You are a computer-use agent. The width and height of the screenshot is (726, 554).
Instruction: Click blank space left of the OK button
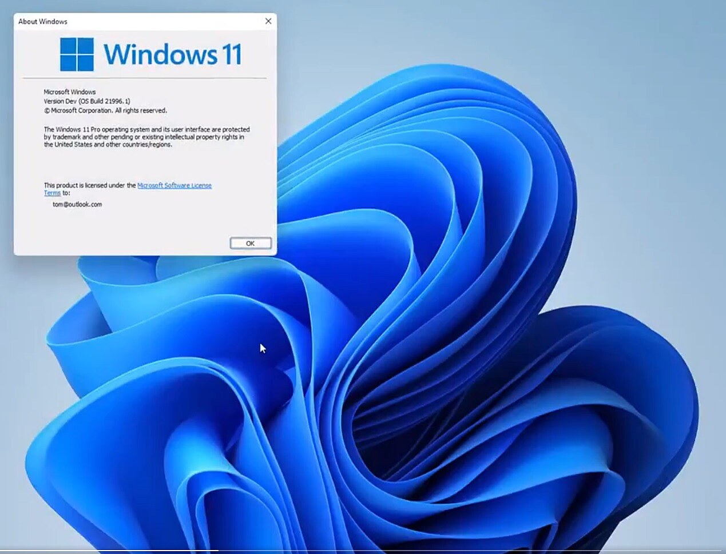tap(143, 244)
